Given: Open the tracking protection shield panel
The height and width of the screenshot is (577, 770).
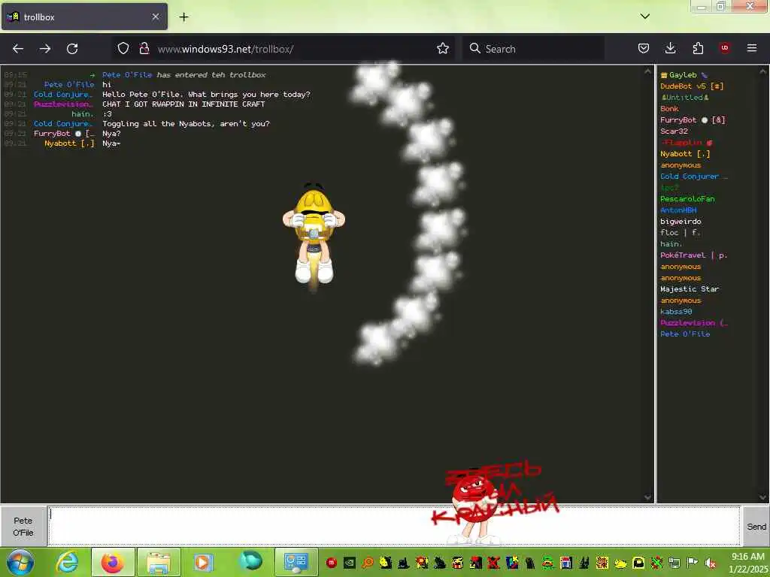Looking at the screenshot, I should 123,49.
